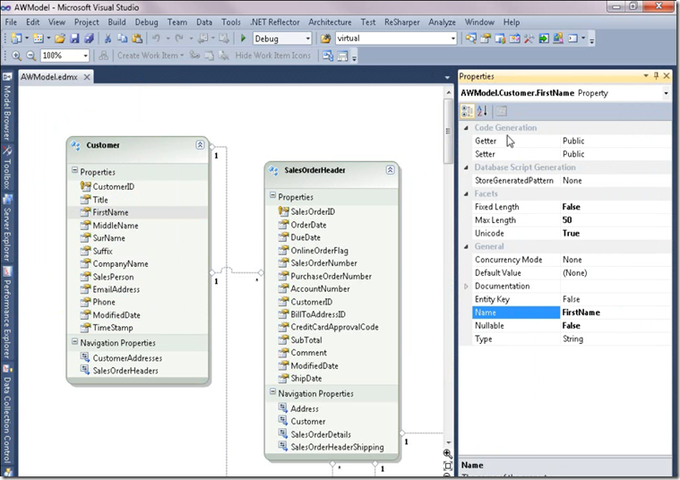Select the OrderDate property in SalesOrderHeader
Viewport: 680px width, 480px height.
click(308, 225)
